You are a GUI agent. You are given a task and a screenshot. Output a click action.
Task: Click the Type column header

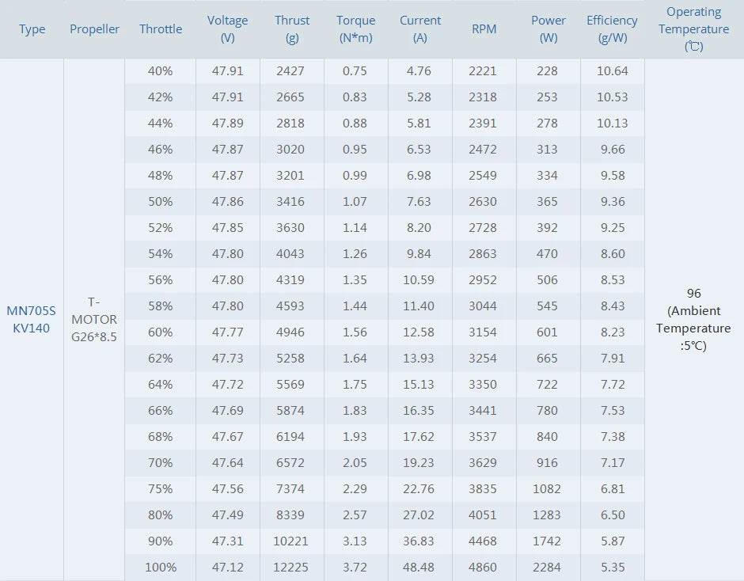click(32, 29)
